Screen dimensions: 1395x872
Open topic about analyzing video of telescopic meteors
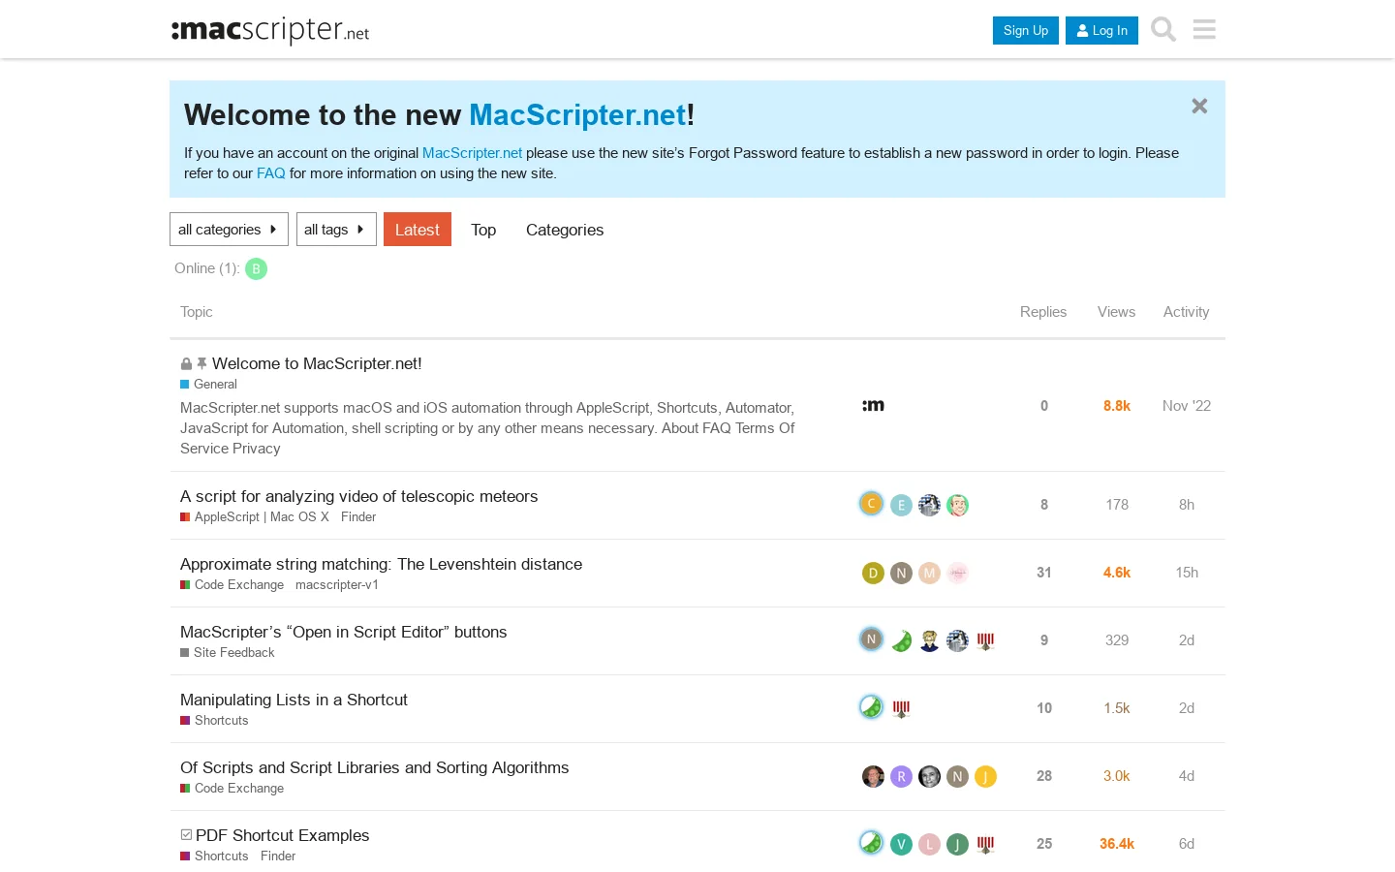pyautogui.click(x=358, y=496)
